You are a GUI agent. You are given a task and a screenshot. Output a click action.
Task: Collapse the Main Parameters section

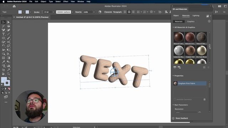[173, 105]
